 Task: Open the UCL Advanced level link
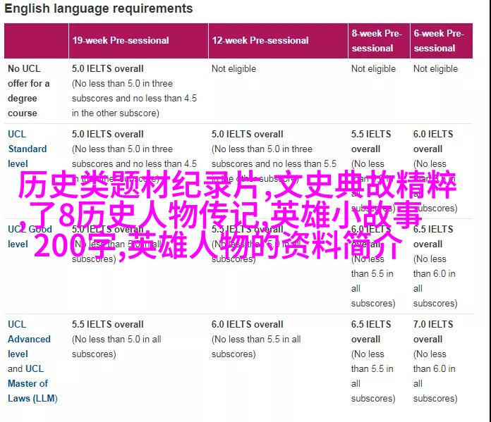click(x=29, y=339)
